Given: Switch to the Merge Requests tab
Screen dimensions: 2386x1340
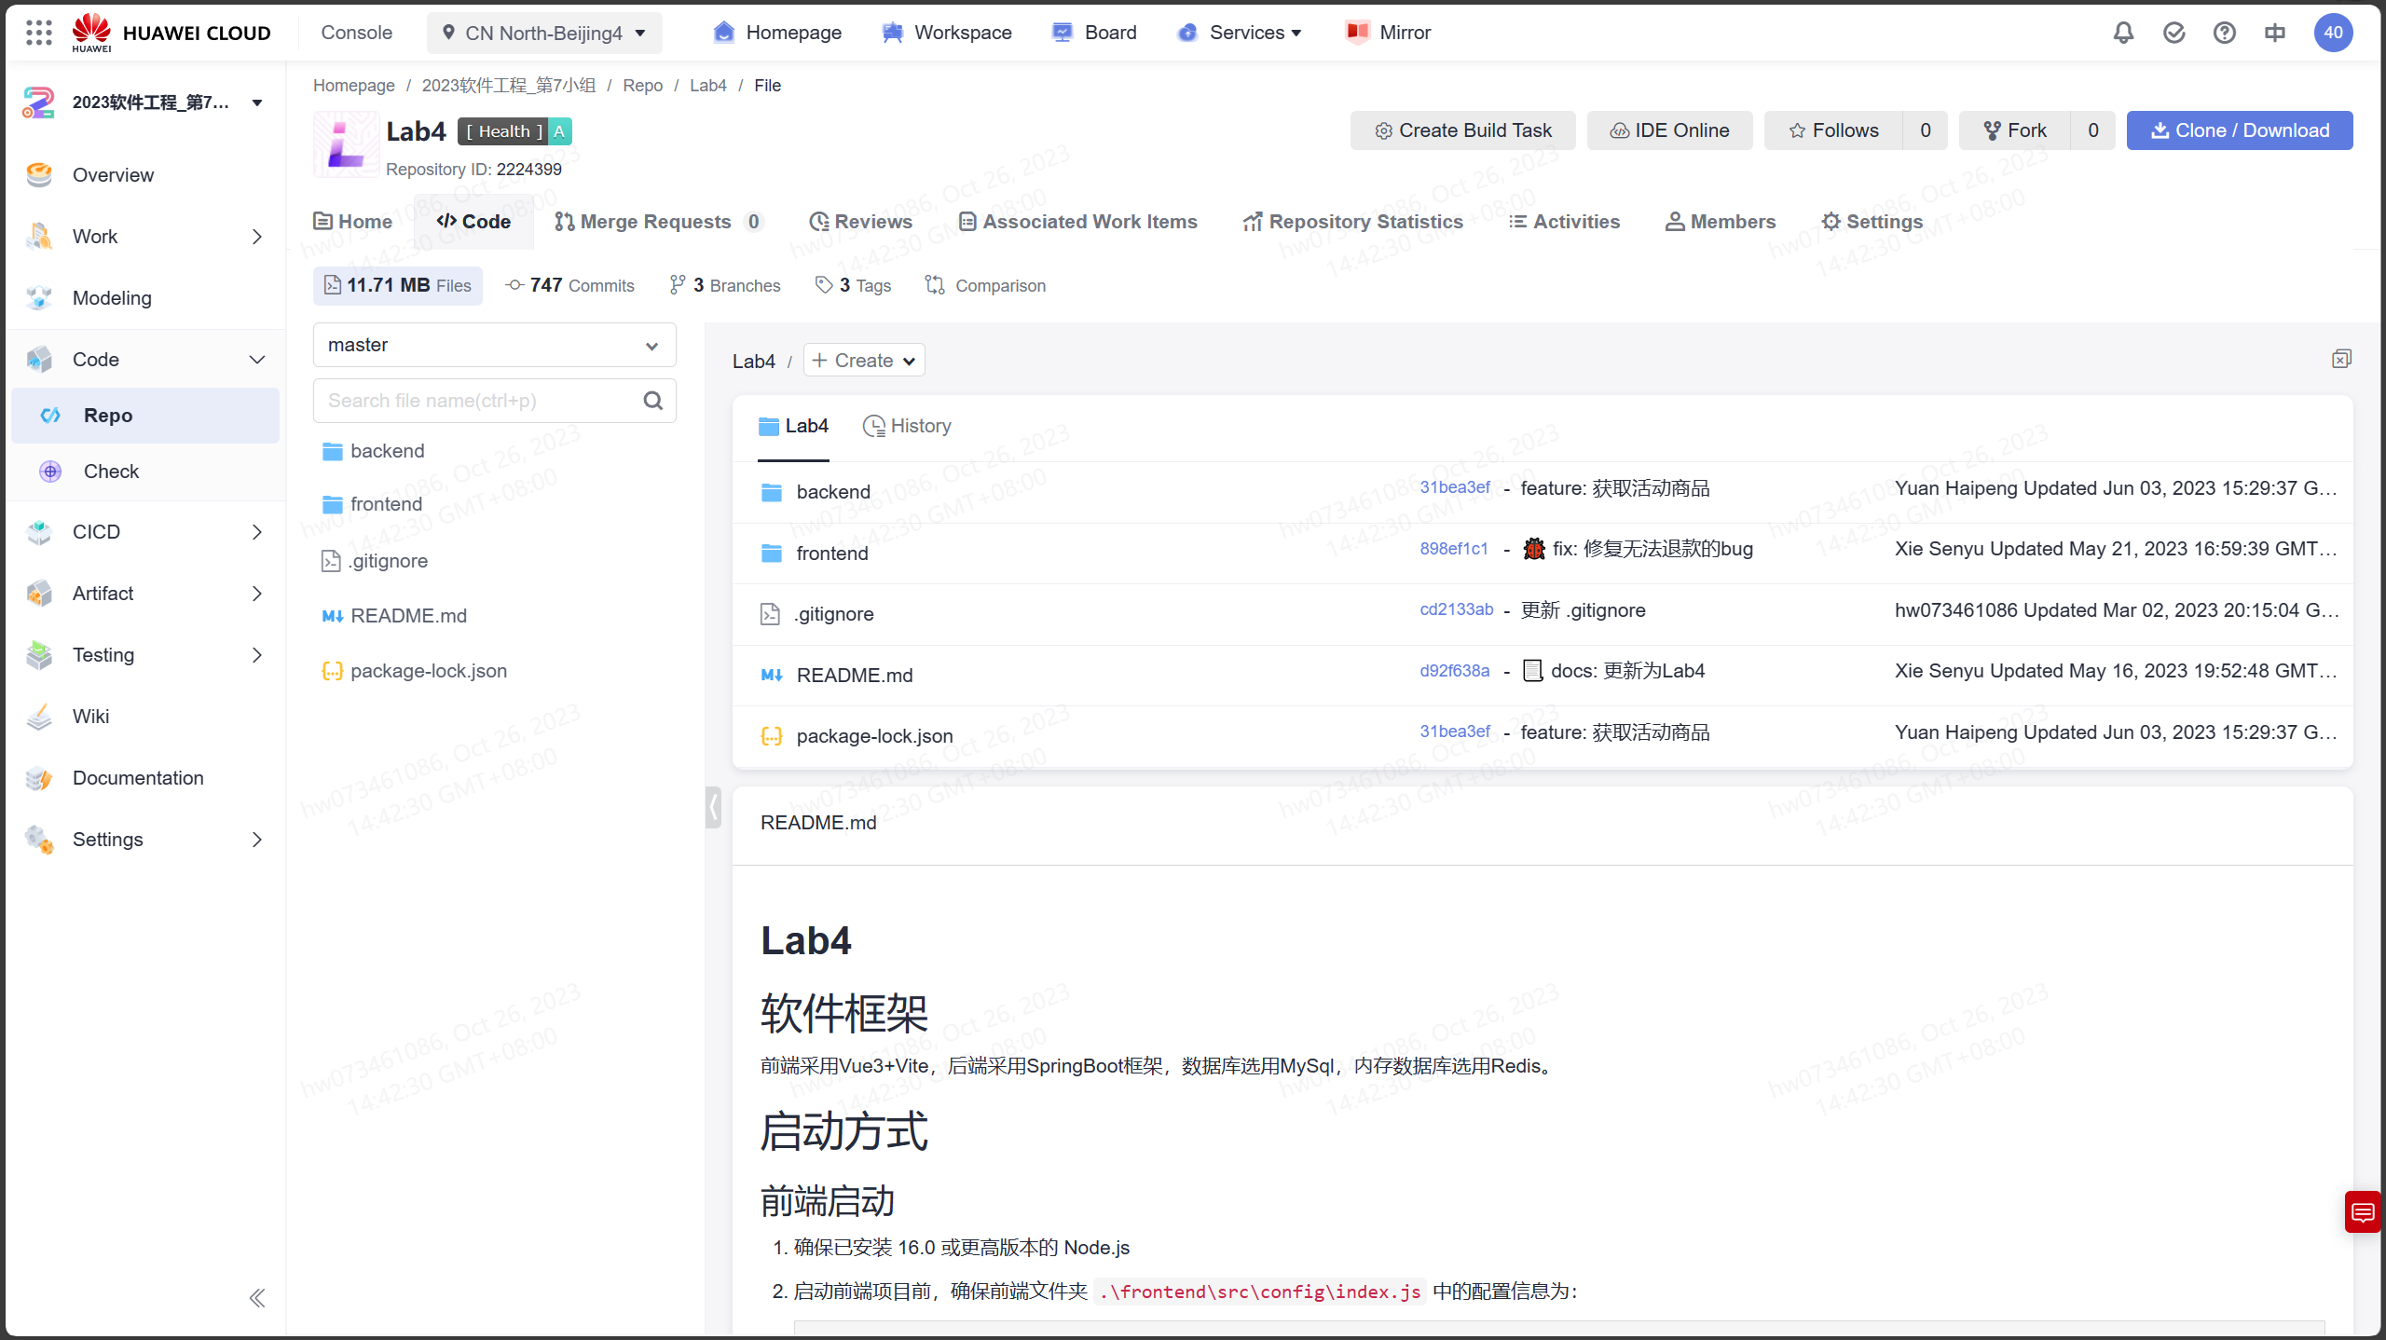Looking at the screenshot, I should [657, 222].
